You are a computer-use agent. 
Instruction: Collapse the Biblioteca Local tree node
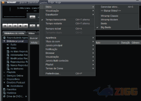tap(4, 41)
